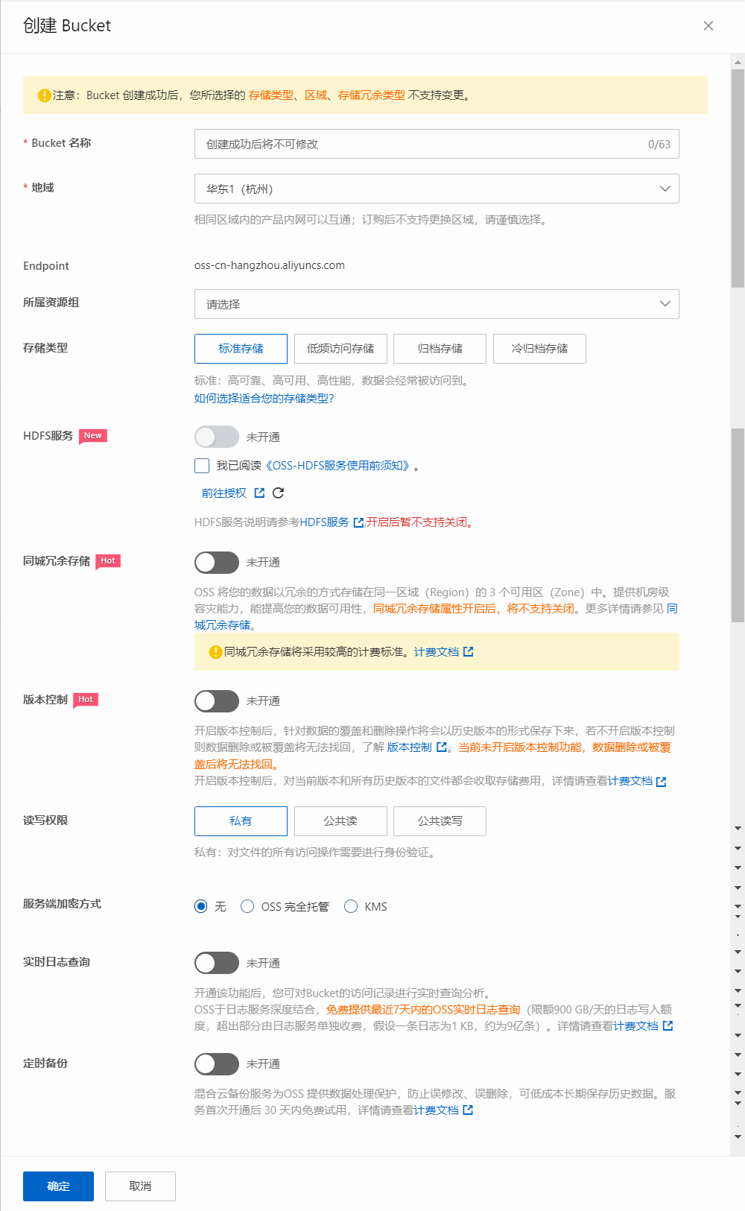Enable the HDFS服务 toggle switch

[216, 437]
